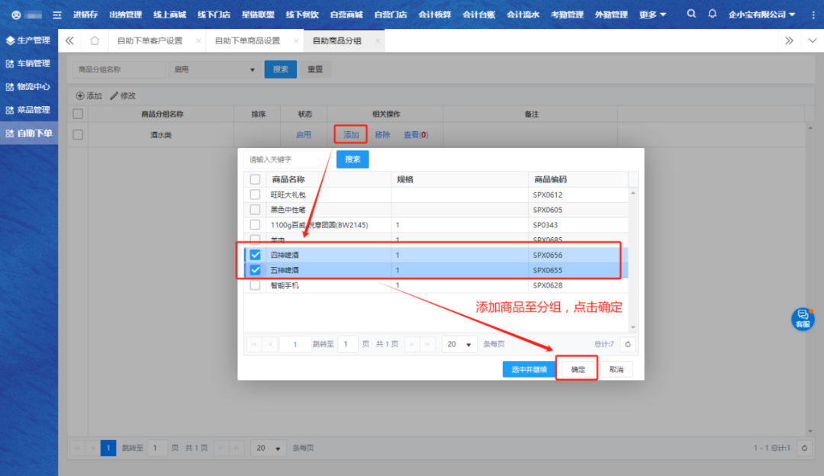Open the 会计核算 top menu item

(434, 14)
